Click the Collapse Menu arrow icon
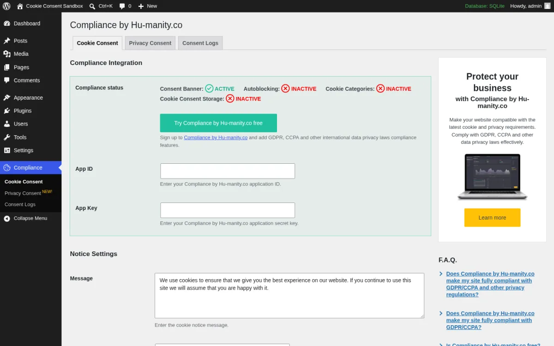Image resolution: width=554 pixels, height=346 pixels. point(7,219)
